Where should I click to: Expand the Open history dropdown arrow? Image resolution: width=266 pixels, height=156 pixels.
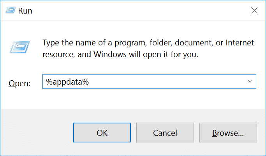249,82
